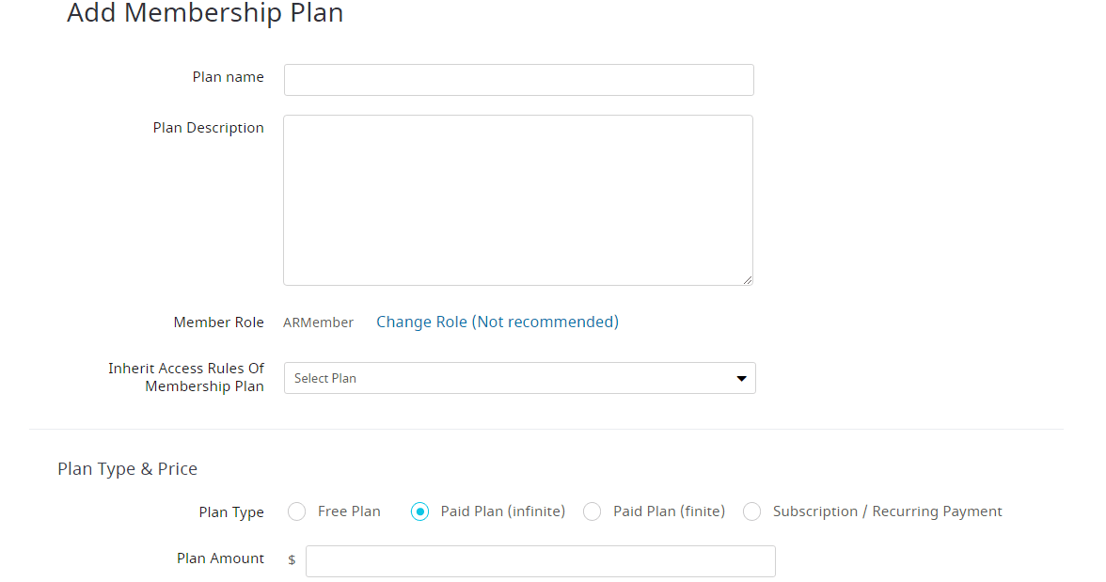This screenshot has height=582, width=1106.
Task: Click the ARMember role text
Action: coord(318,322)
